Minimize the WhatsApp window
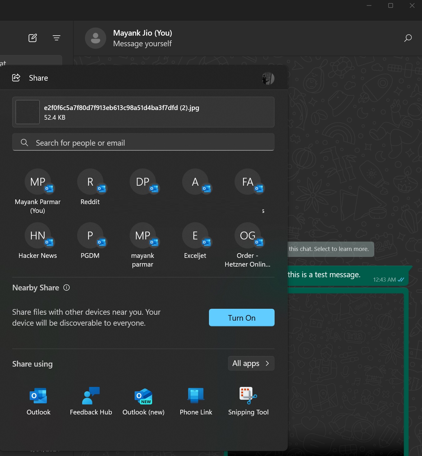Viewport: 422px width, 456px height. click(369, 6)
